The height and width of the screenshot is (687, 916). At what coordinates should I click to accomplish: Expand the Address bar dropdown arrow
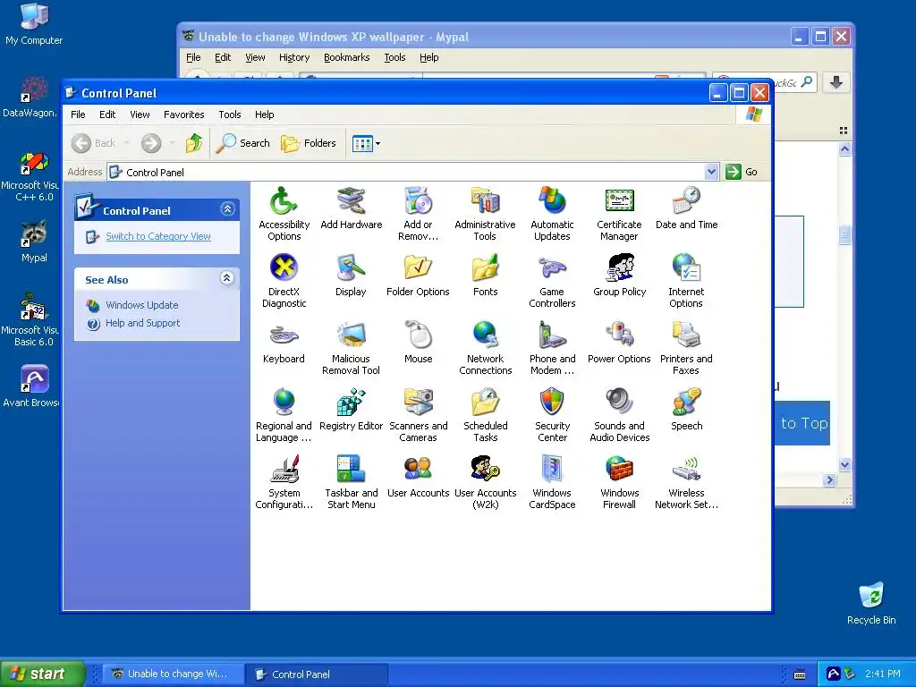pyautogui.click(x=711, y=172)
